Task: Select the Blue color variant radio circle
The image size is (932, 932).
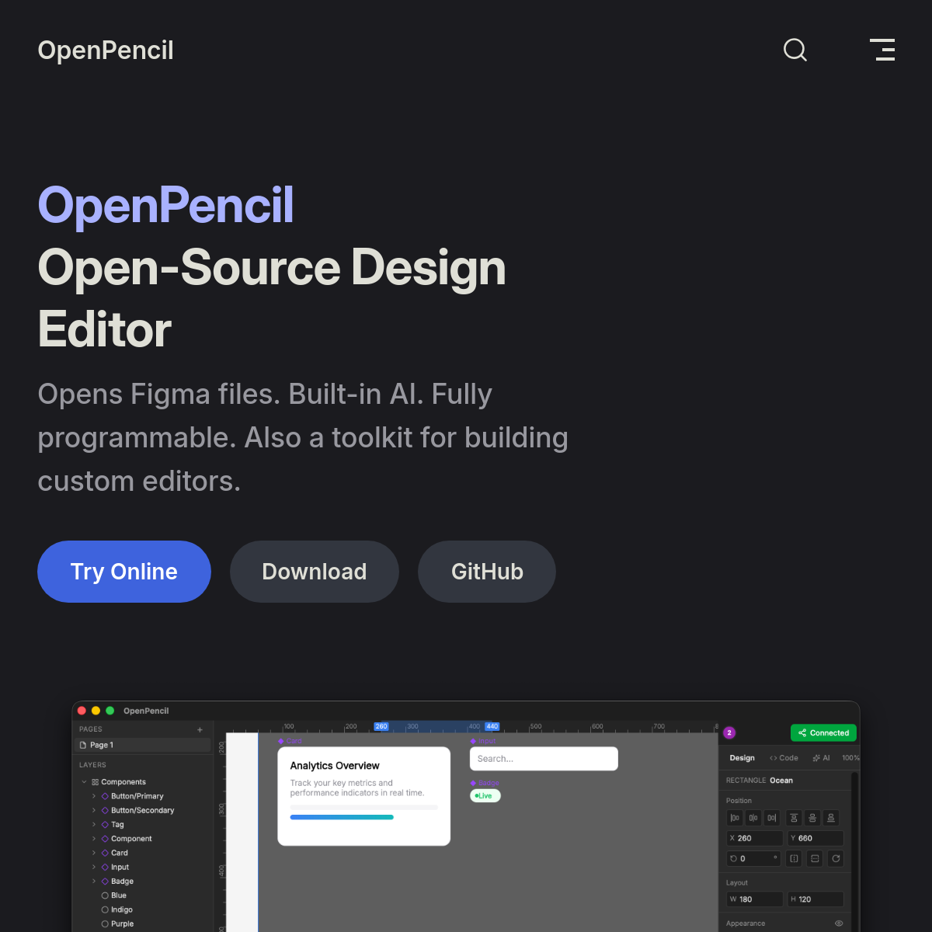Action: (105, 895)
